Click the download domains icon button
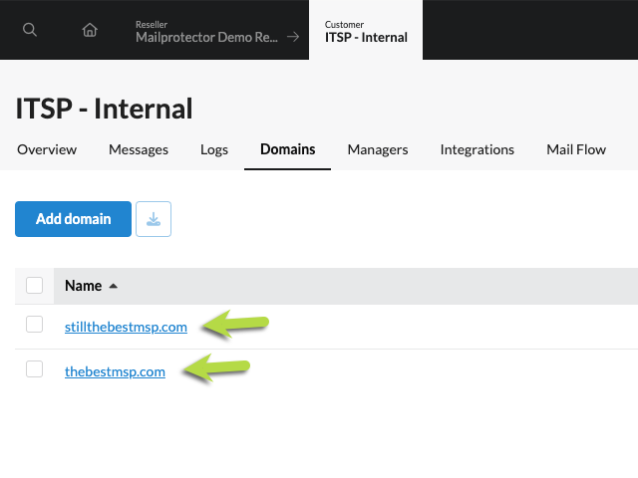Viewport: 638px width, 478px height. coord(154,219)
